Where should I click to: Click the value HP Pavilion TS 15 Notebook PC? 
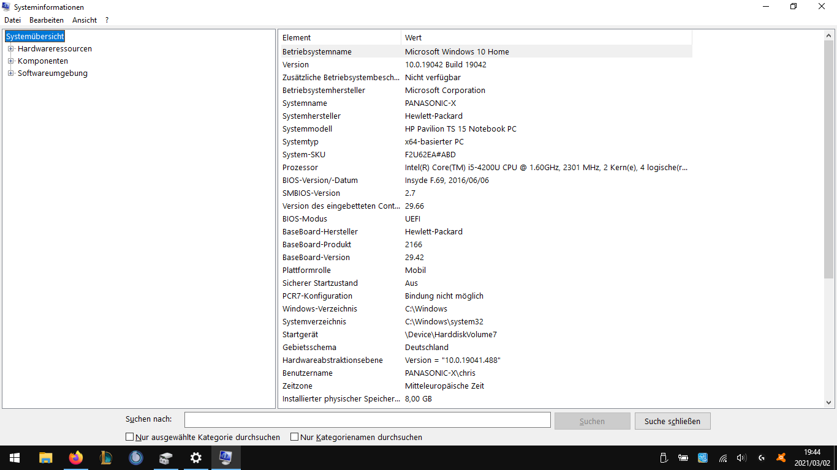[460, 129]
